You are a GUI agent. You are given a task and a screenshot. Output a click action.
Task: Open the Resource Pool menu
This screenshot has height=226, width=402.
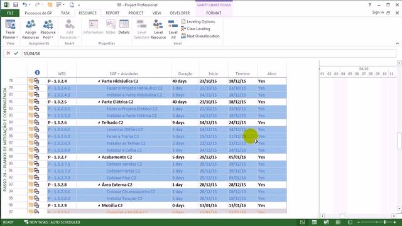48,30
